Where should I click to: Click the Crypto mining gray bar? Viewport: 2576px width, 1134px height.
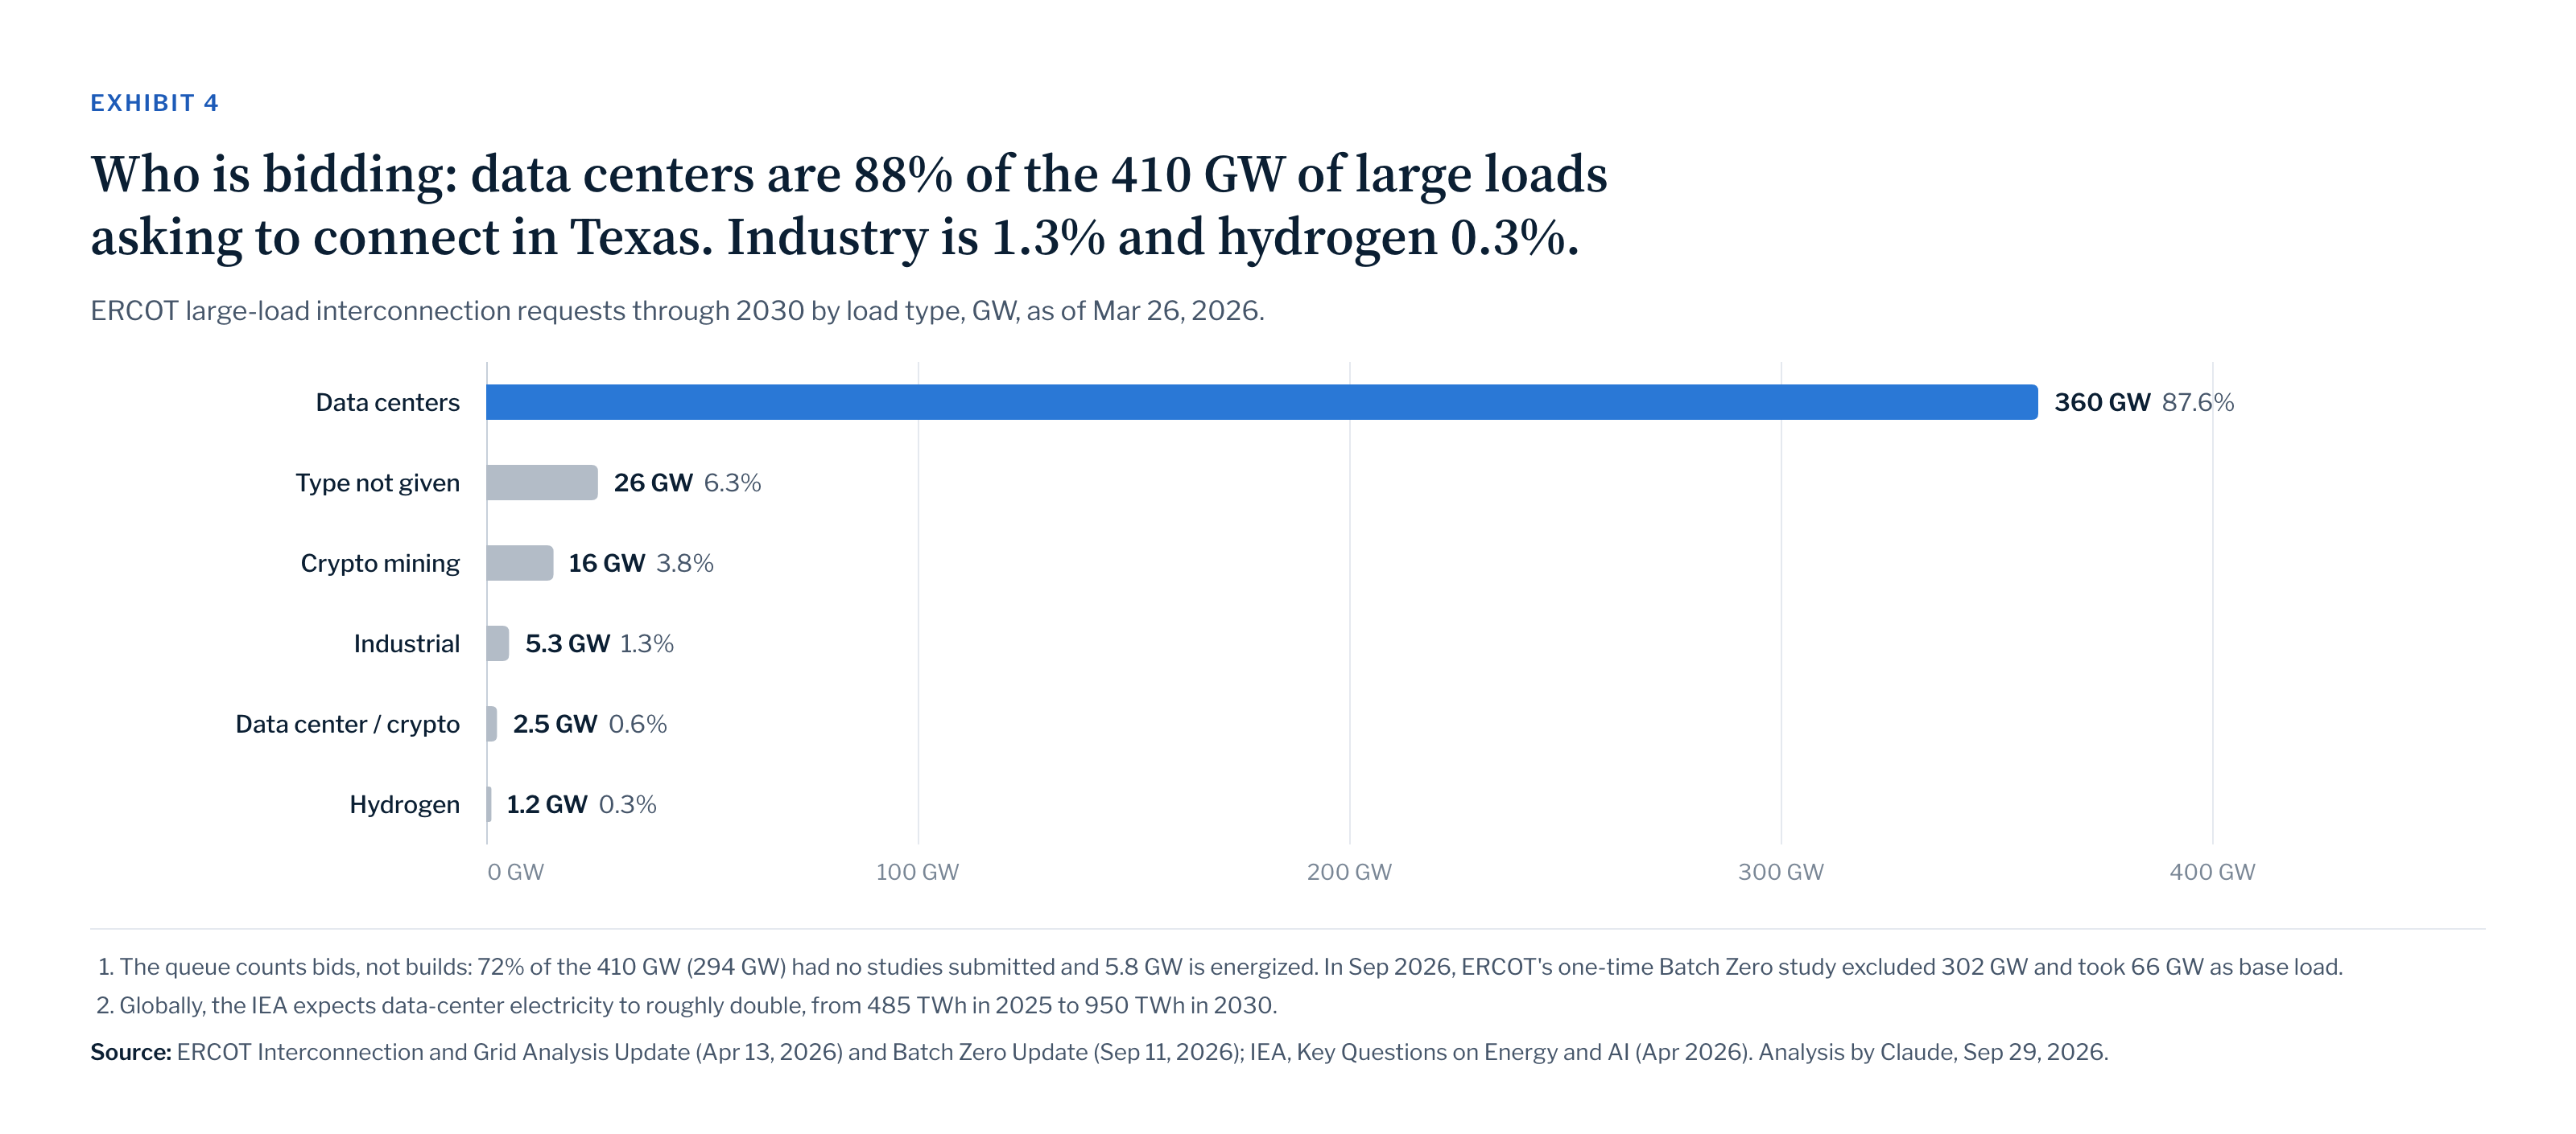(x=520, y=562)
